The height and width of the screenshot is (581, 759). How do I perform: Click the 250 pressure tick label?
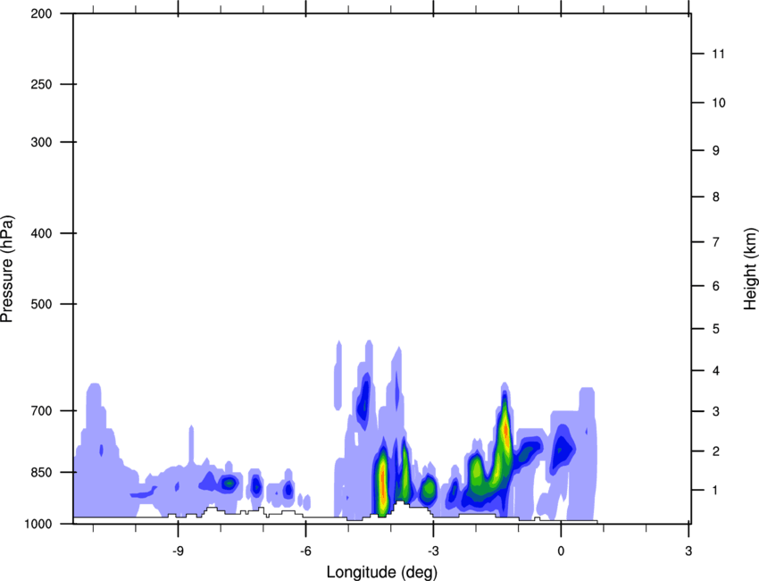tap(41, 84)
